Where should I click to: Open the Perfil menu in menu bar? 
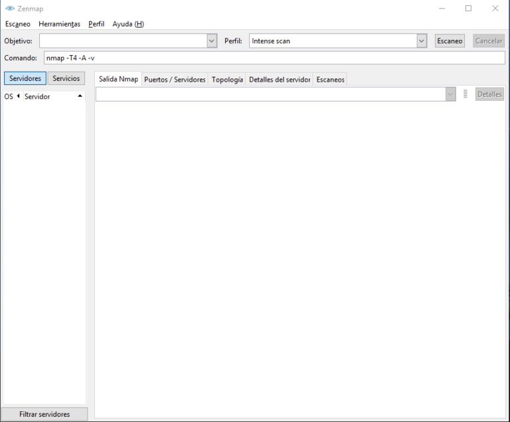click(x=96, y=24)
